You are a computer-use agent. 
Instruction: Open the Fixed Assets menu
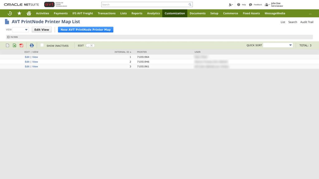pyautogui.click(x=251, y=13)
